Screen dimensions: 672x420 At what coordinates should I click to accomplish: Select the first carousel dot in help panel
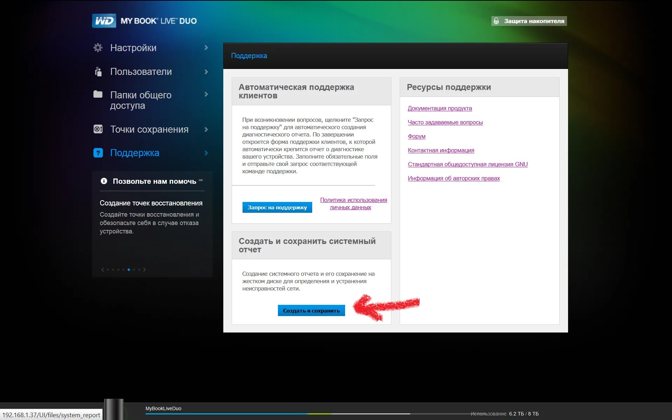pyautogui.click(x=108, y=269)
